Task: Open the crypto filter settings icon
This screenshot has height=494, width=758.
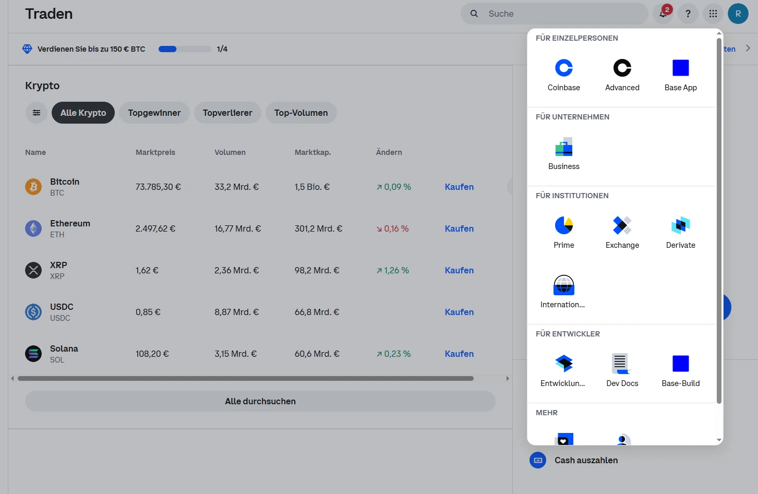Action: pos(37,113)
